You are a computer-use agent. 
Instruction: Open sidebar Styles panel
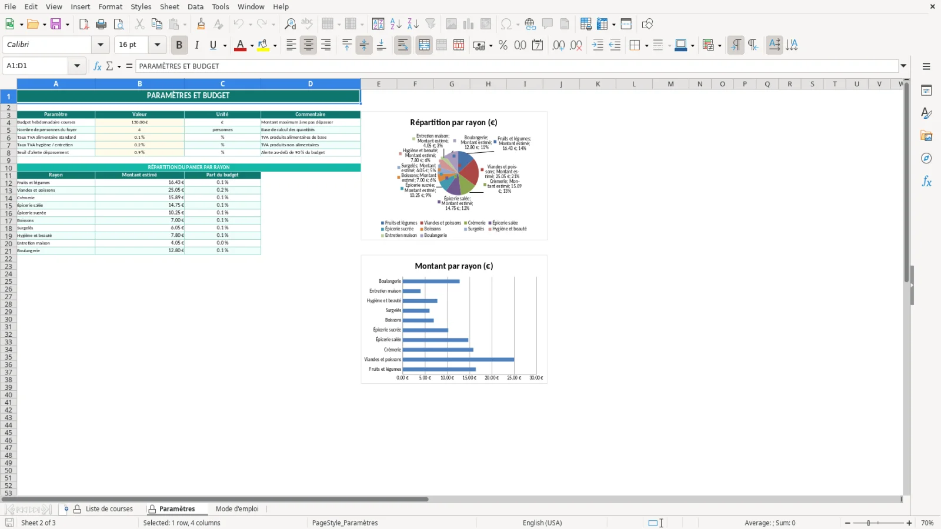pos(926,113)
